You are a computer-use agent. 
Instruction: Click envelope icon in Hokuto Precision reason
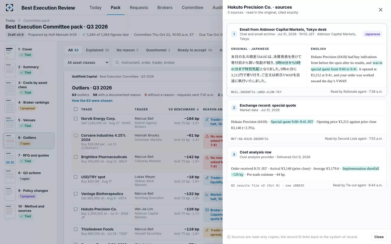click(x=207, y=210)
